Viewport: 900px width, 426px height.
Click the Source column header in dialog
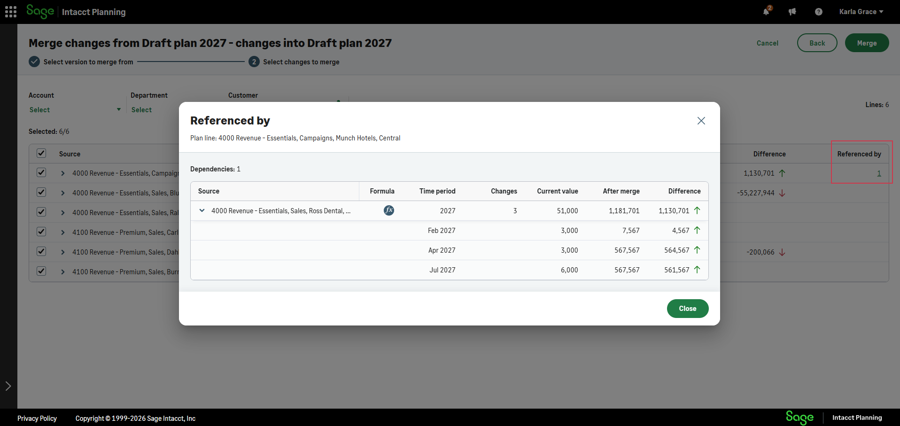[209, 191]
